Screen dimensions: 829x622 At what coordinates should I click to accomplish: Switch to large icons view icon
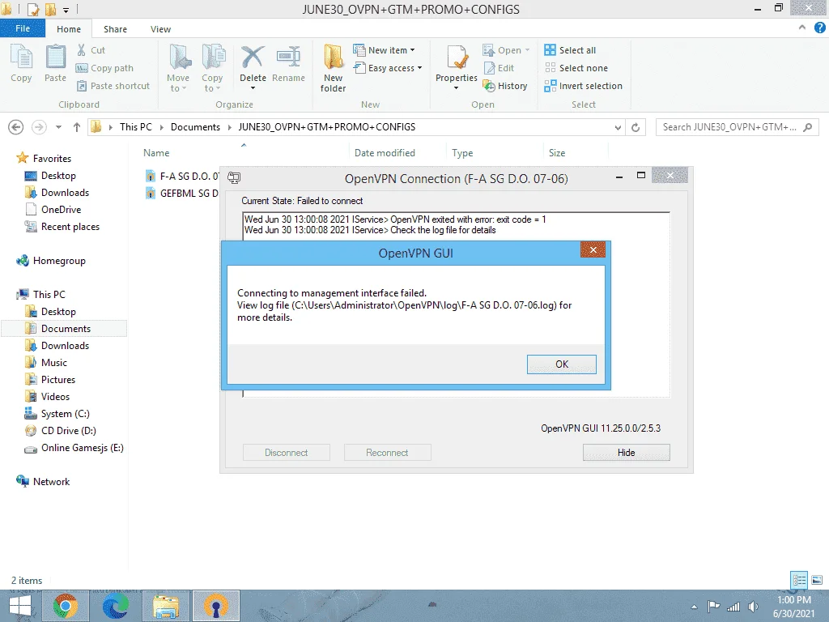coord(817,580)
